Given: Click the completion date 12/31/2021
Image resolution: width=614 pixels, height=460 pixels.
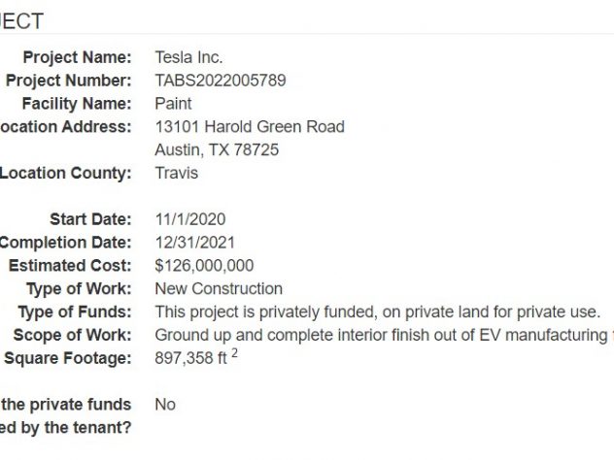Looking at the screenshot, I should tap(195, 243).
